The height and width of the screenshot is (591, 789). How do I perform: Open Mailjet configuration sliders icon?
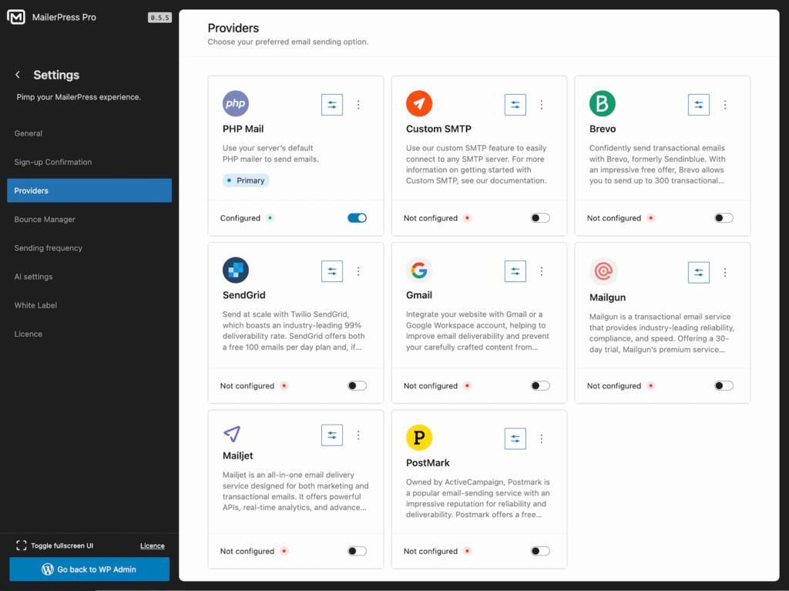pos(331,435)
